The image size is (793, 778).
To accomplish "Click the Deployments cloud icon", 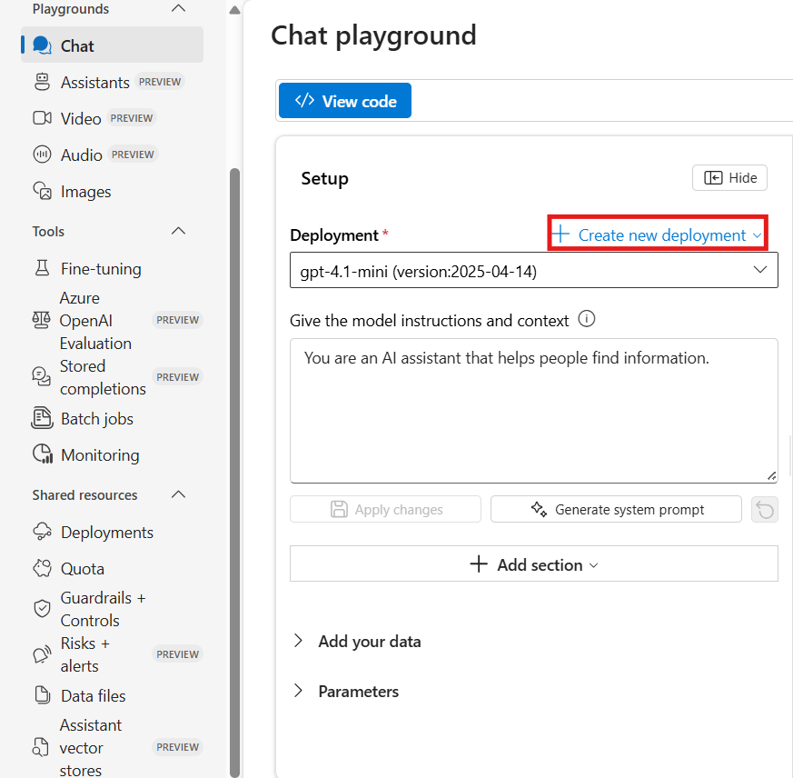I will point(42,532).
